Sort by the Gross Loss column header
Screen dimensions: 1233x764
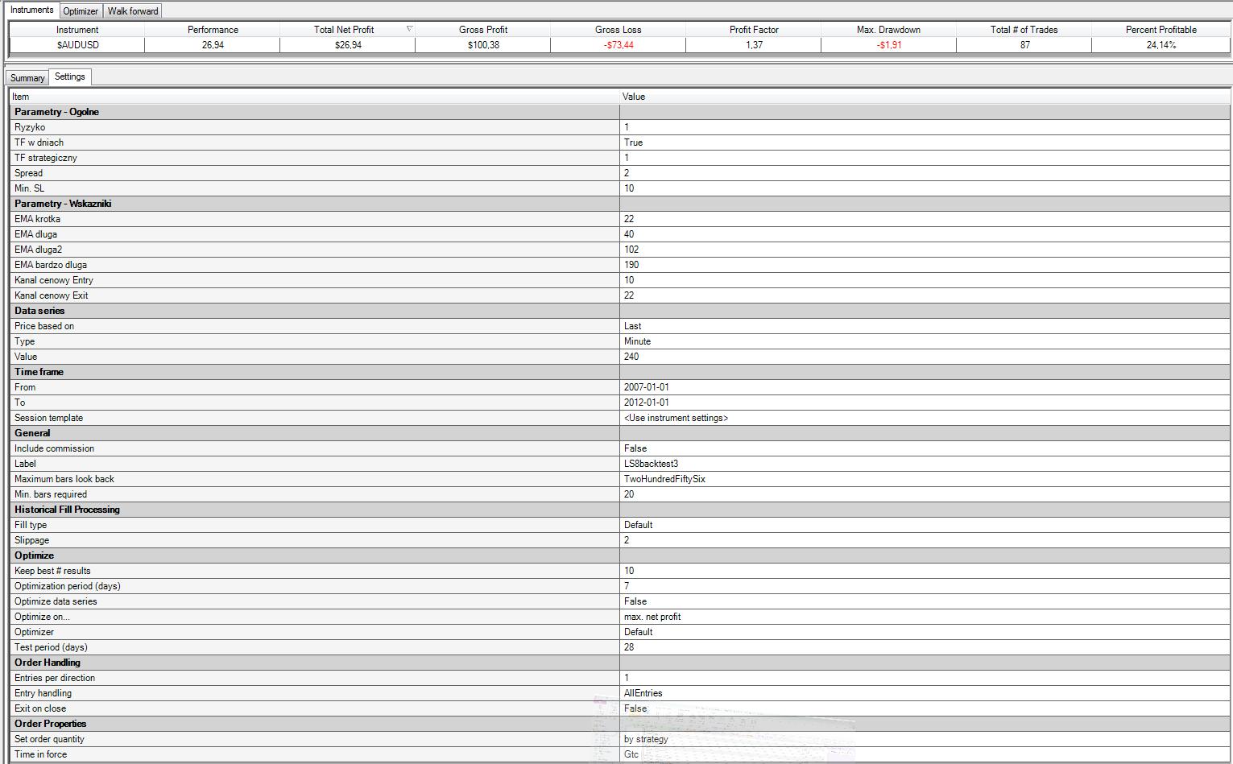pos(619,30)
